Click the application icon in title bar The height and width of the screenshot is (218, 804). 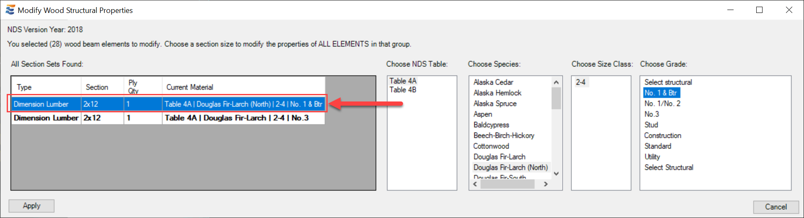(x=10, y=10)
